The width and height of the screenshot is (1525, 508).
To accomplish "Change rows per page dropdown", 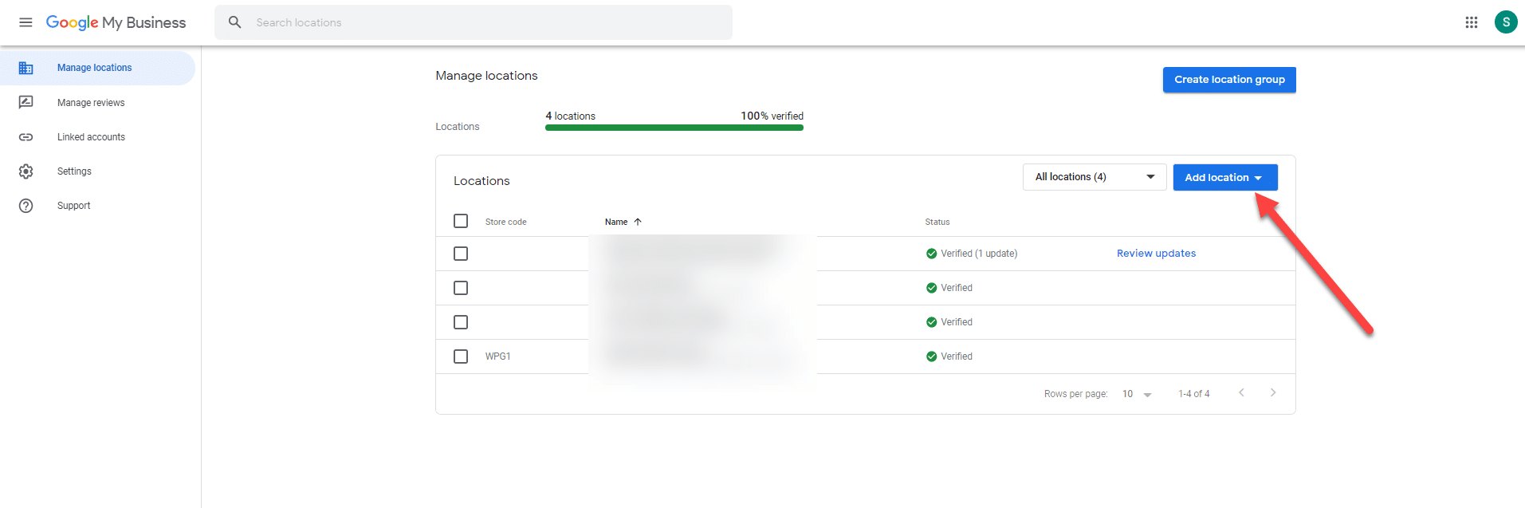I will tap(1137, 394).
